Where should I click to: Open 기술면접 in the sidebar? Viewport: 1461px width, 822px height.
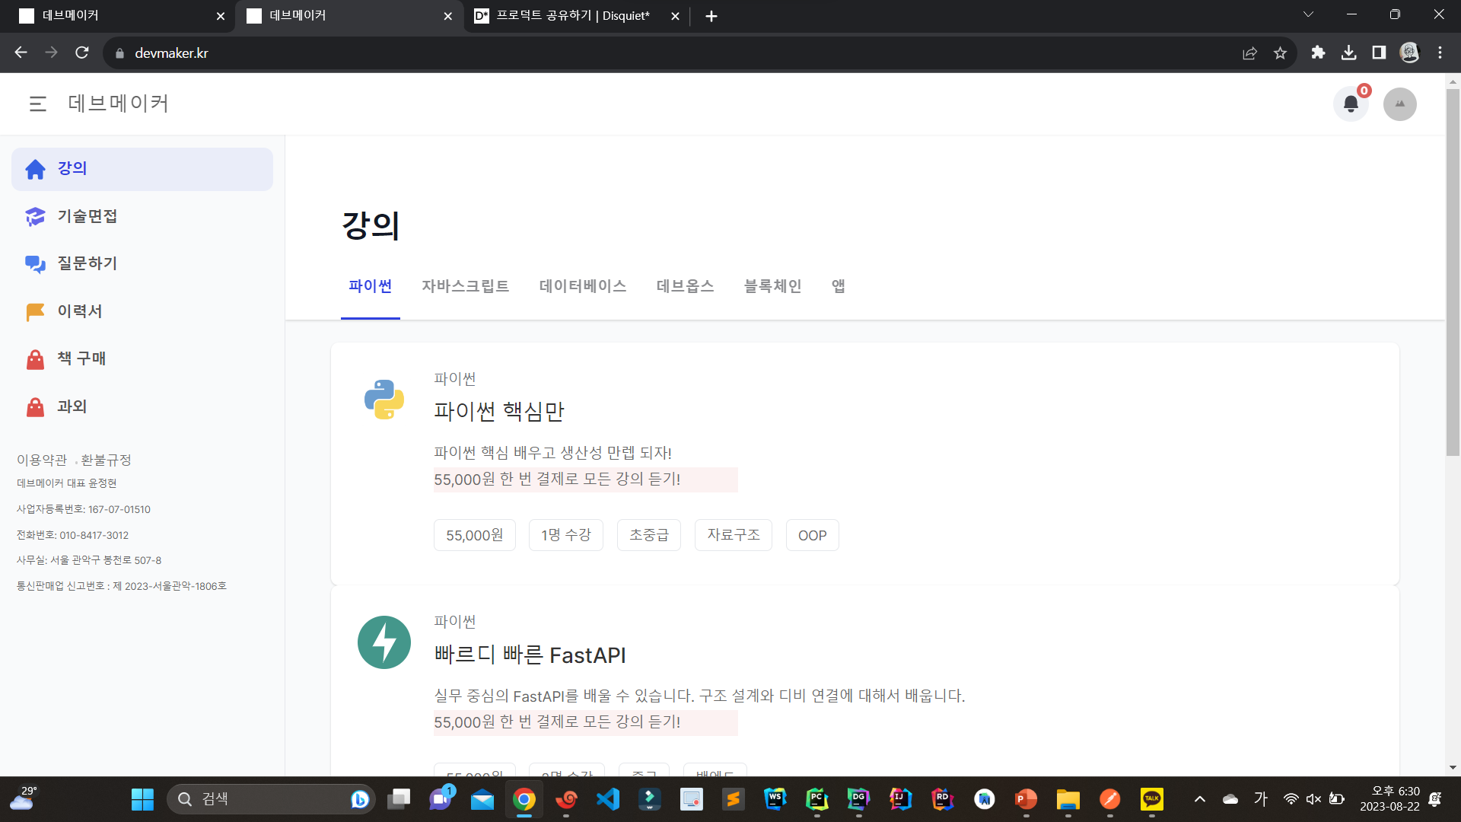point(142,217)
